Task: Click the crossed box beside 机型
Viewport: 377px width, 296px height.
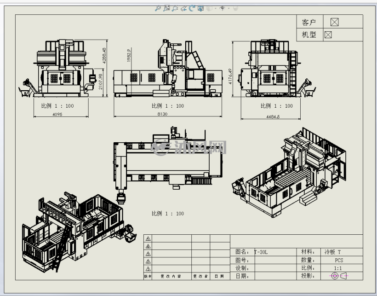Action: point(328,35)
